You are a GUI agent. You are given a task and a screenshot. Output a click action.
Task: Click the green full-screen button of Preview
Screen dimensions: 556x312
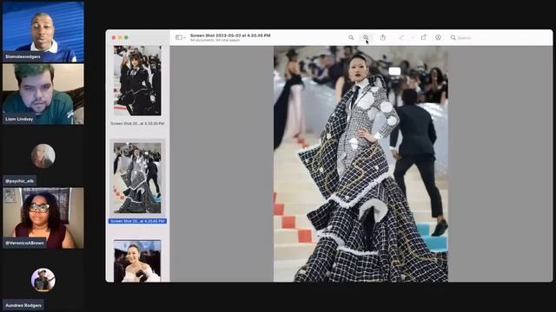point(126,37)
